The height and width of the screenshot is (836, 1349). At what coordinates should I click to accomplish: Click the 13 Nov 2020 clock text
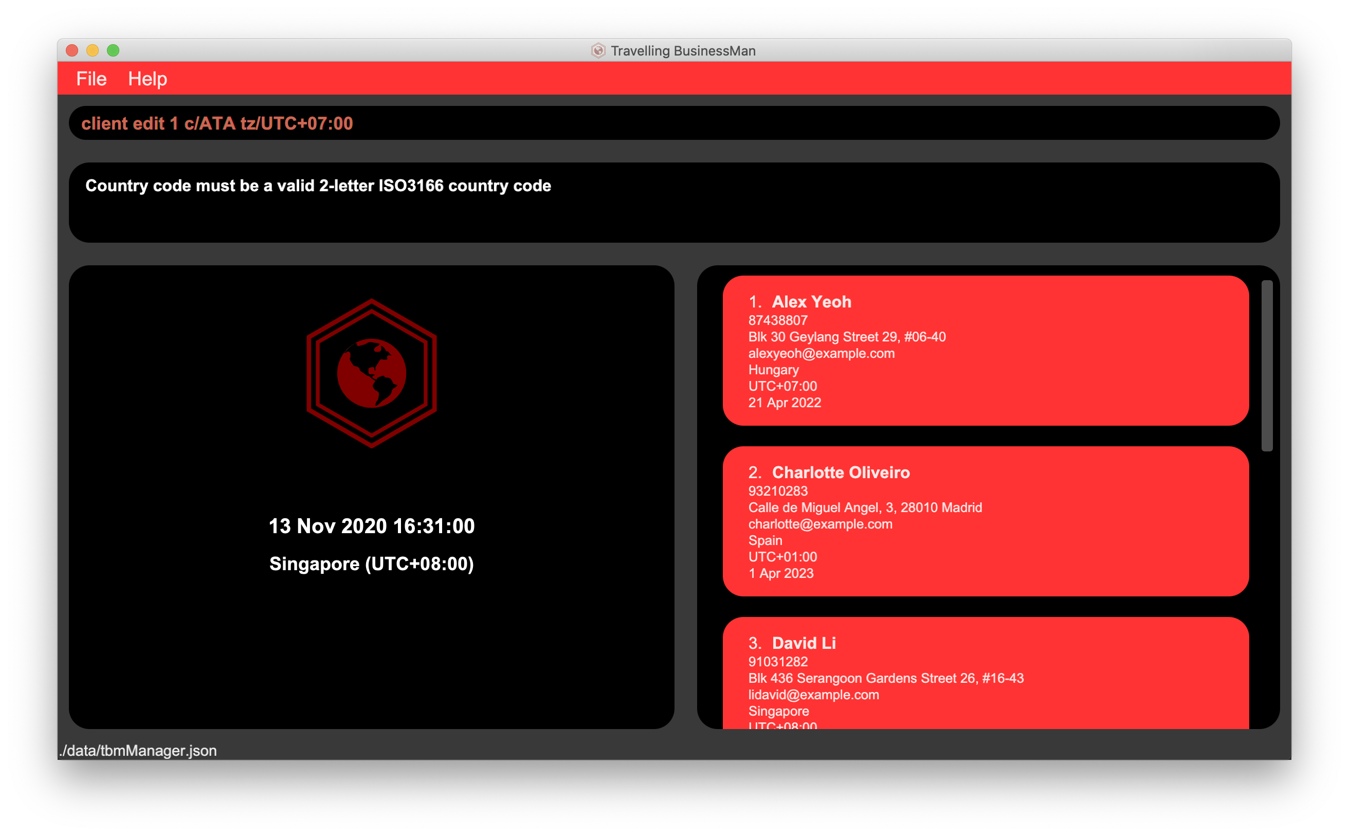[372, 526]
